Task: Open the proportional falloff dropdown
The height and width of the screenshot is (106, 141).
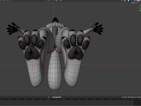Action: [63, 1]
